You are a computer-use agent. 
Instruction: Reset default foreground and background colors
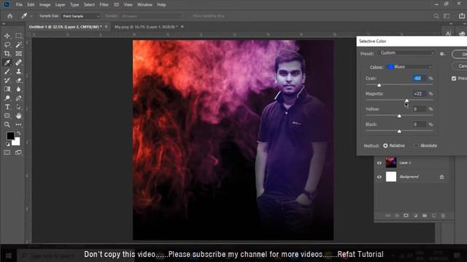tap(7, 144)
